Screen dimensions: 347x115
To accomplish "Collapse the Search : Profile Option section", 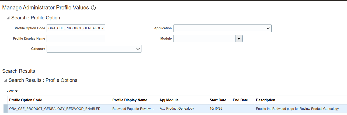I will [x=8, y=18].
